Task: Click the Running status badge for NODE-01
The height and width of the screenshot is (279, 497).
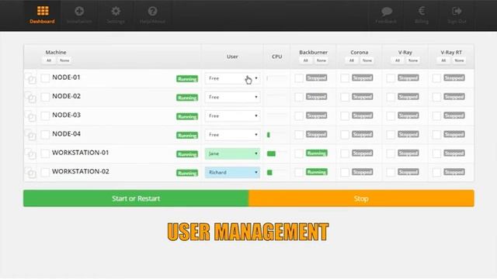Action: point(187,79)
